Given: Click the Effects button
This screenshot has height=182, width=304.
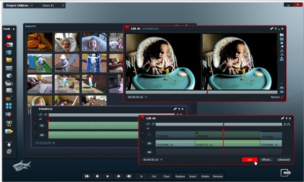Looking at the screenshot, I should pos(267,160).
